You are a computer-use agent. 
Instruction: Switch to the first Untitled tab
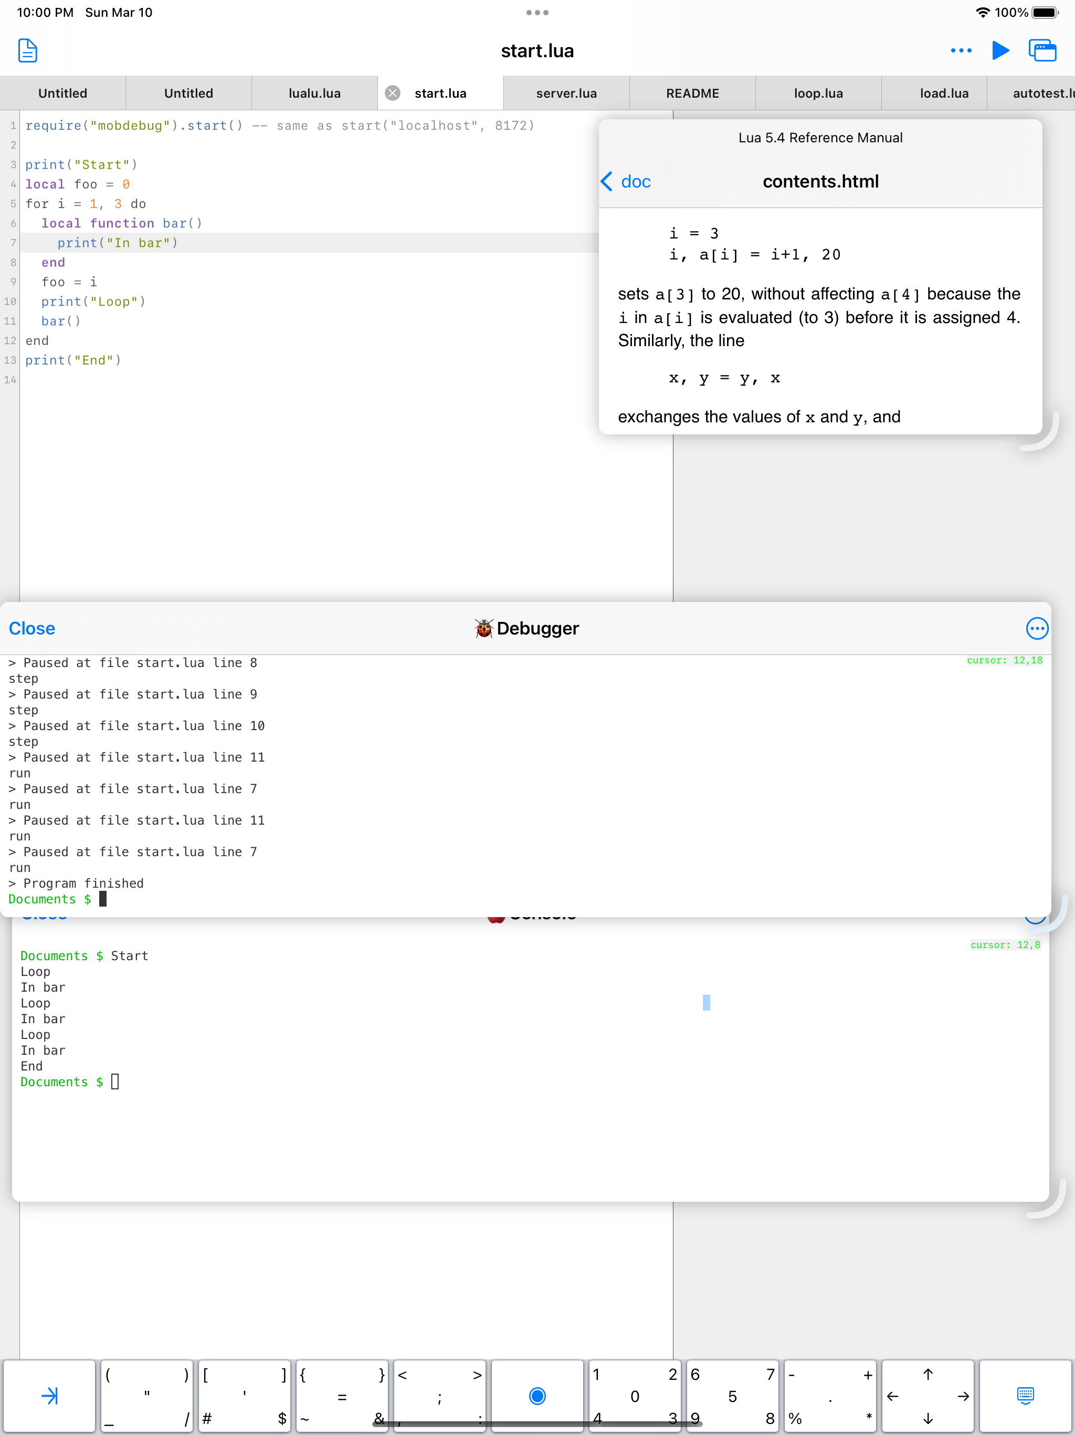[63, 93]
